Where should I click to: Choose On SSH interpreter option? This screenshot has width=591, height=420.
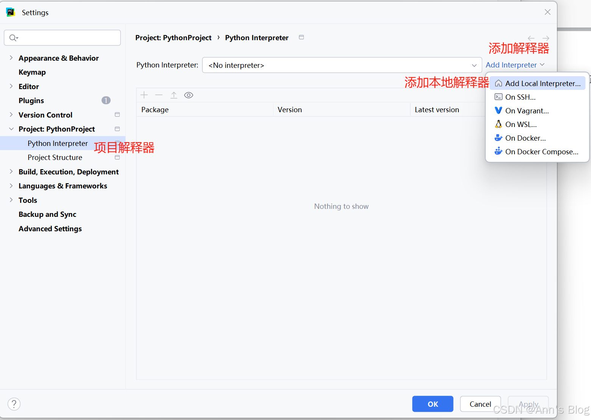(537, 97)
